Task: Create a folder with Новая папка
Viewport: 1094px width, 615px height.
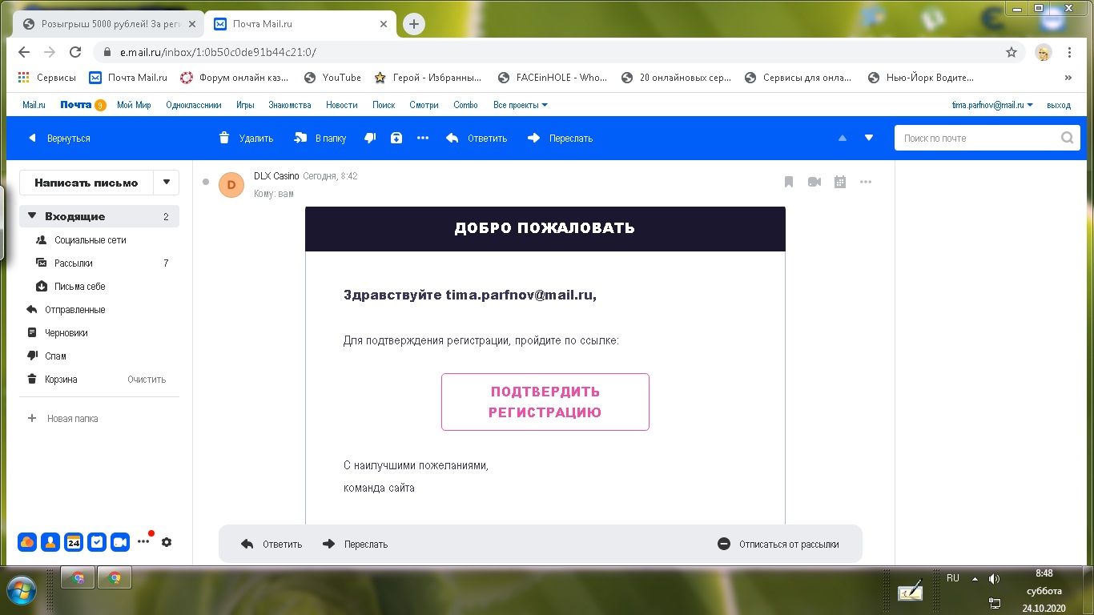Action: click(x=62, y=418)
